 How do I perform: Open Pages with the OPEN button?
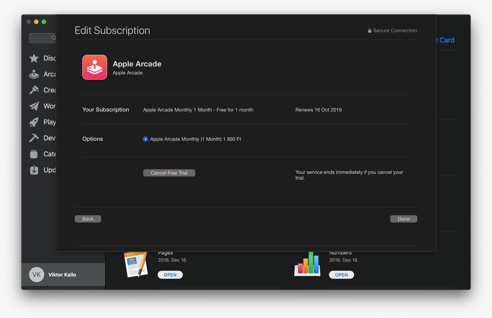tap(170, 275)
